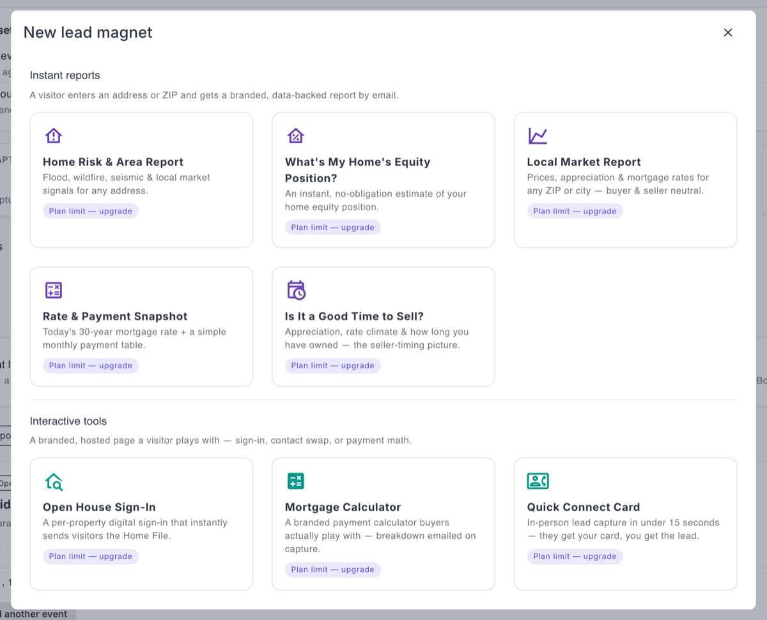Click upgrade badge under Rate & Payment Snapshot
This screenshot has width=767, height=620.
coord(91,366)
